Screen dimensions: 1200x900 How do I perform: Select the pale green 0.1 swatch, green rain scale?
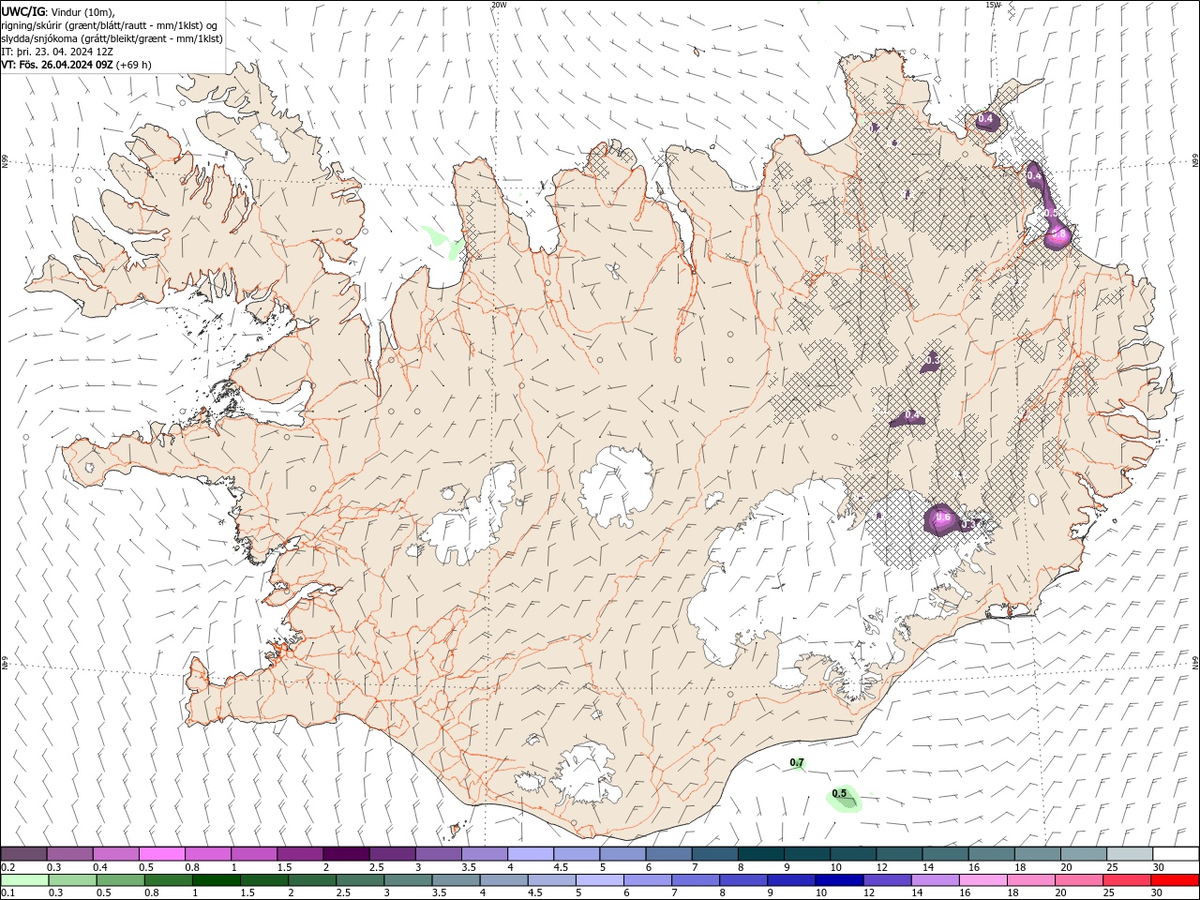point(24,880)
